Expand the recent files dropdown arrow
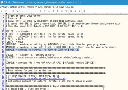Viewport: 128px width, 90px height. coord(9,11)
